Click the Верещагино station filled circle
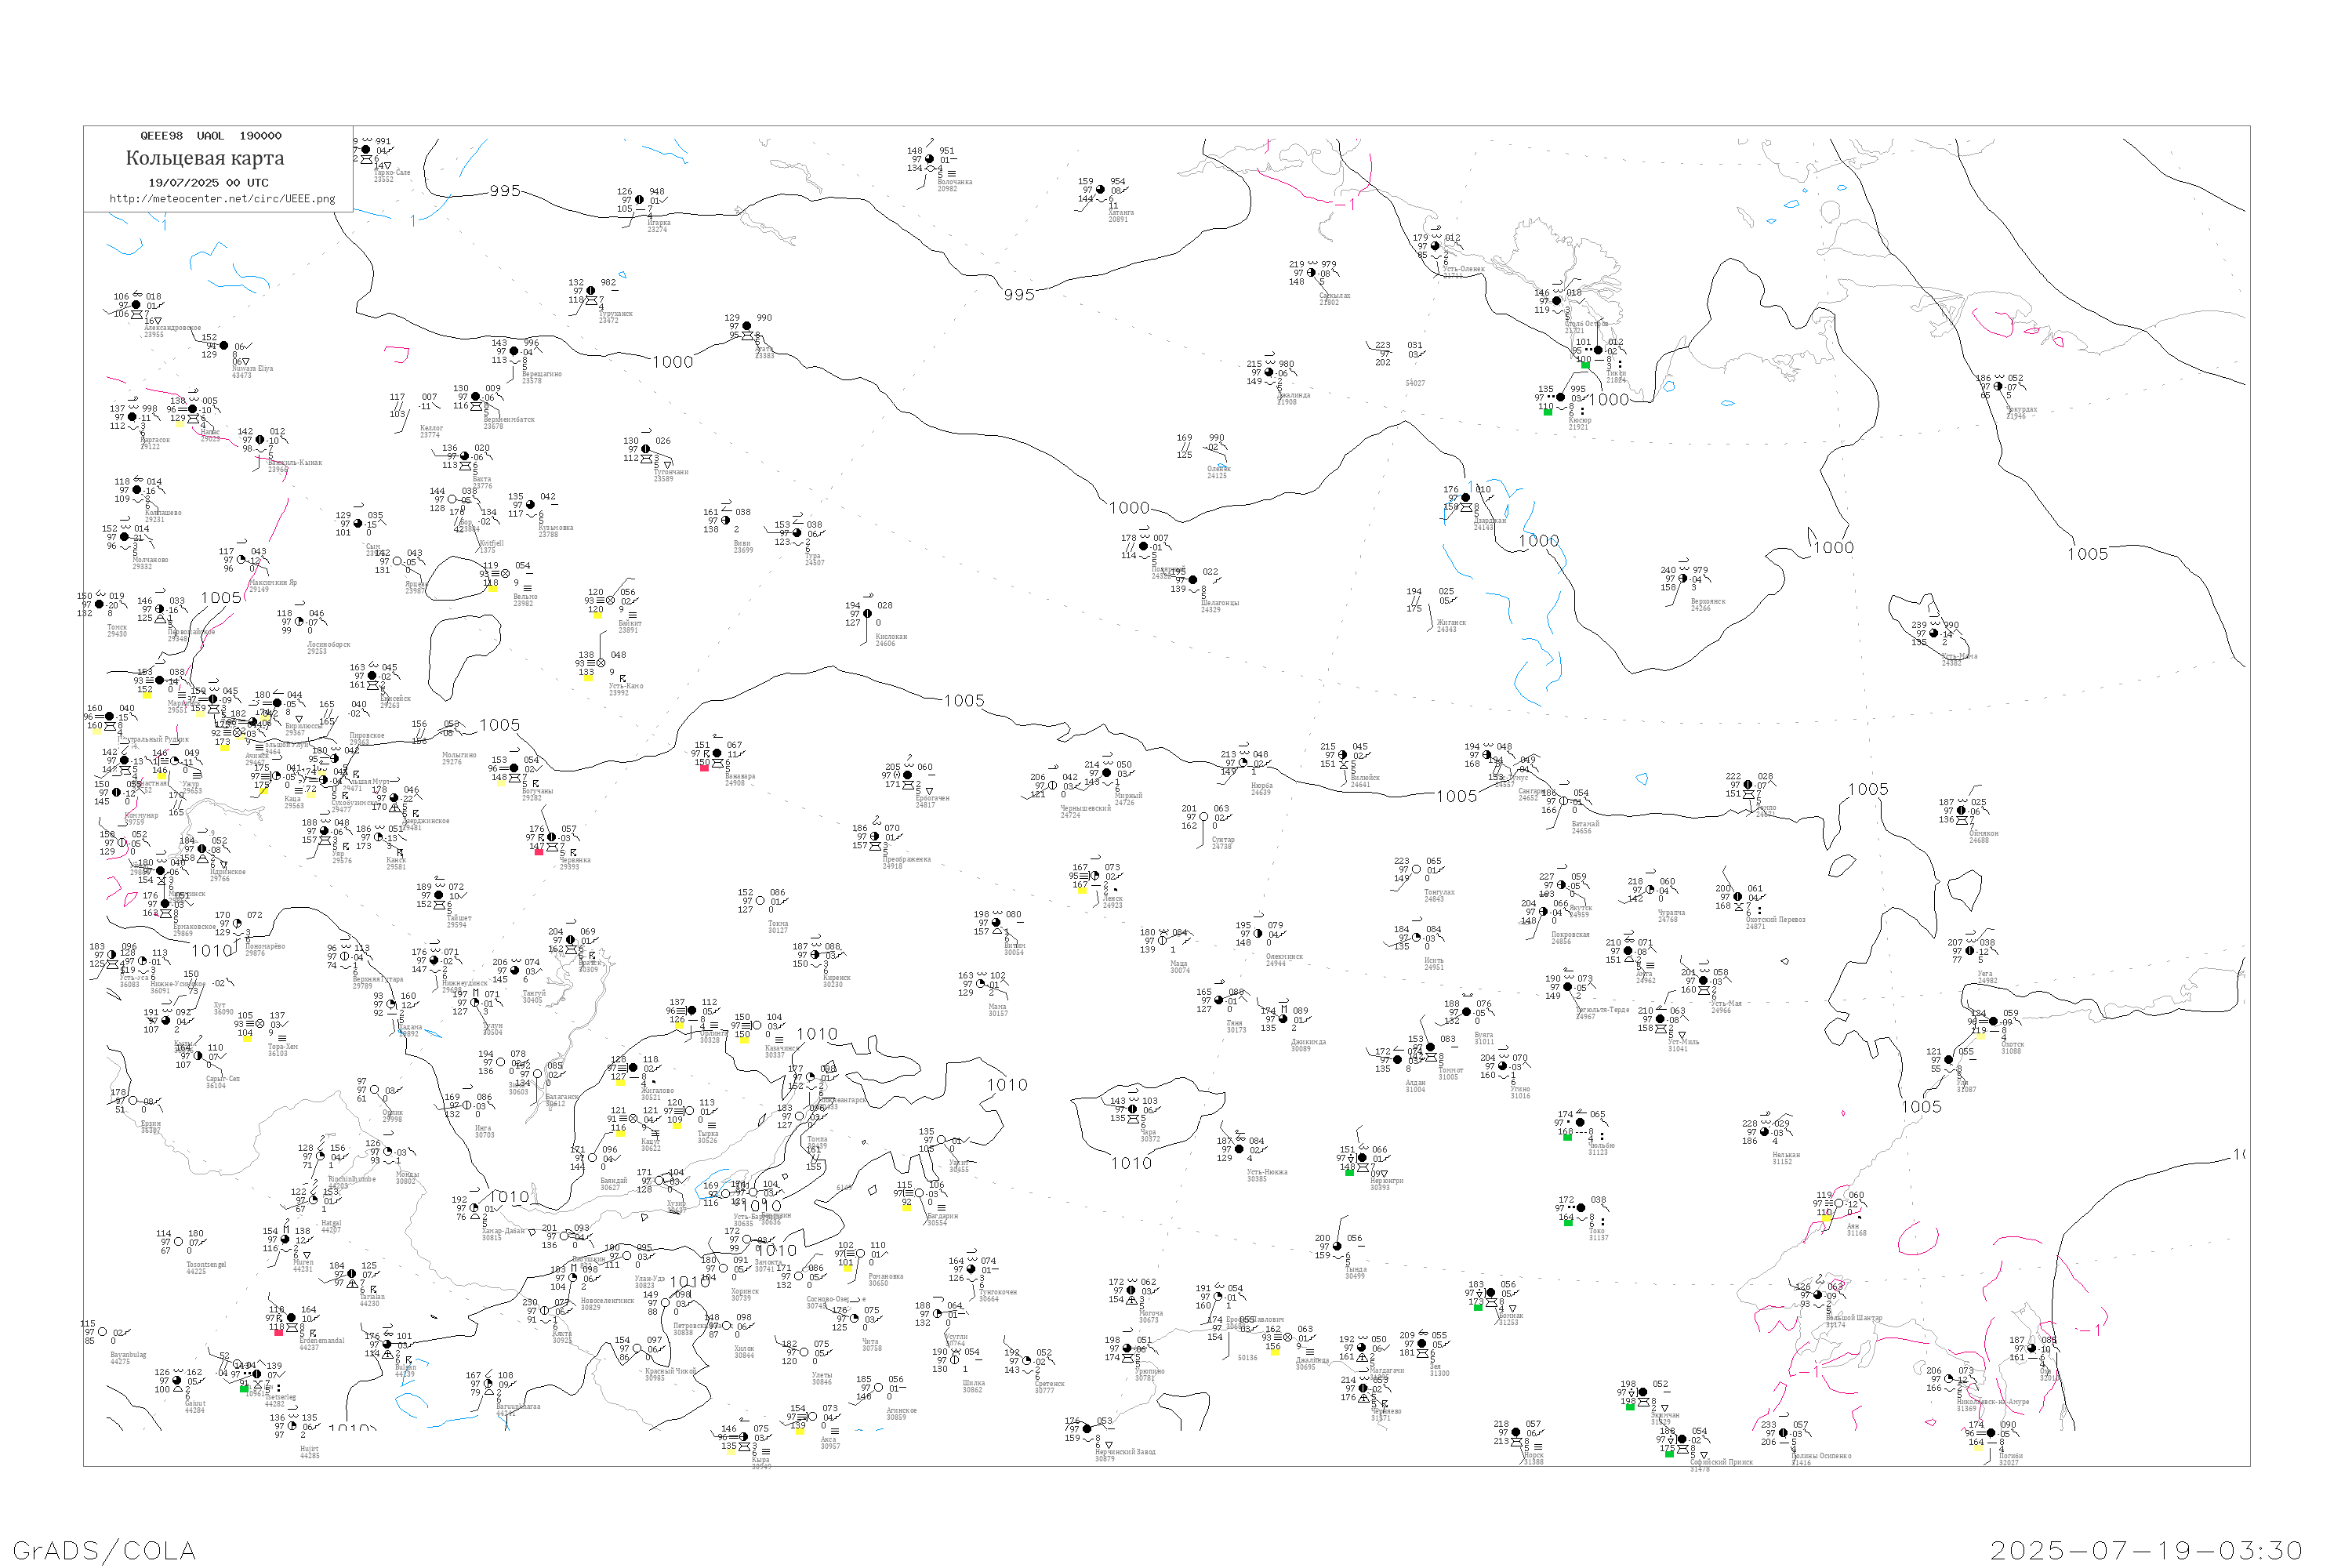 click(x=514, y=351)
